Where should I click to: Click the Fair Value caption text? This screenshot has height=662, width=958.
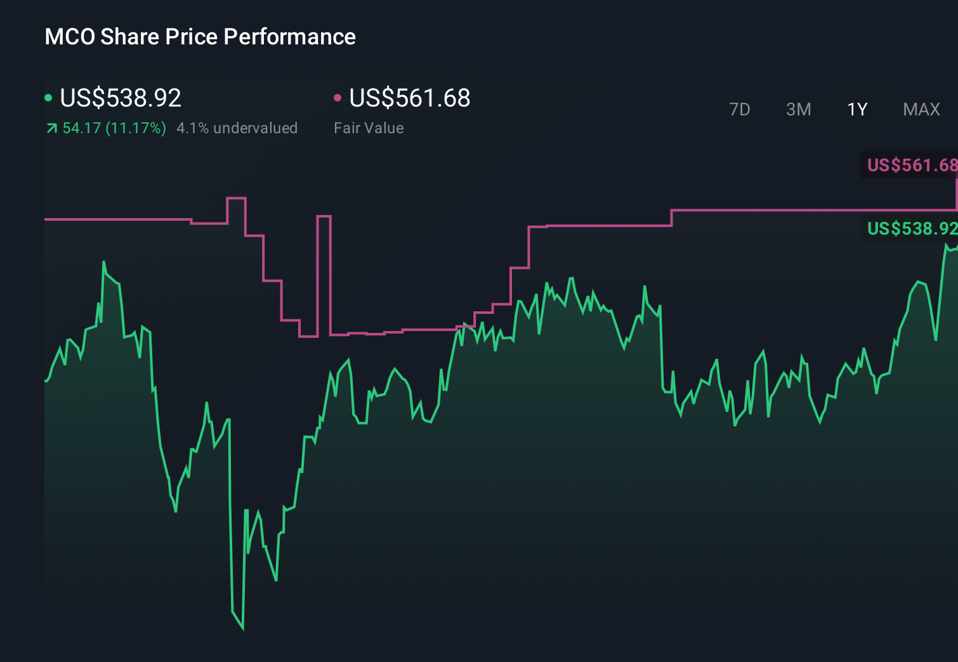click(369, 127)
